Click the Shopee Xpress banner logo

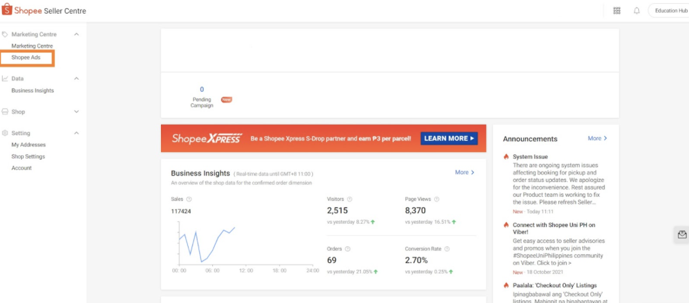(207, 138)
